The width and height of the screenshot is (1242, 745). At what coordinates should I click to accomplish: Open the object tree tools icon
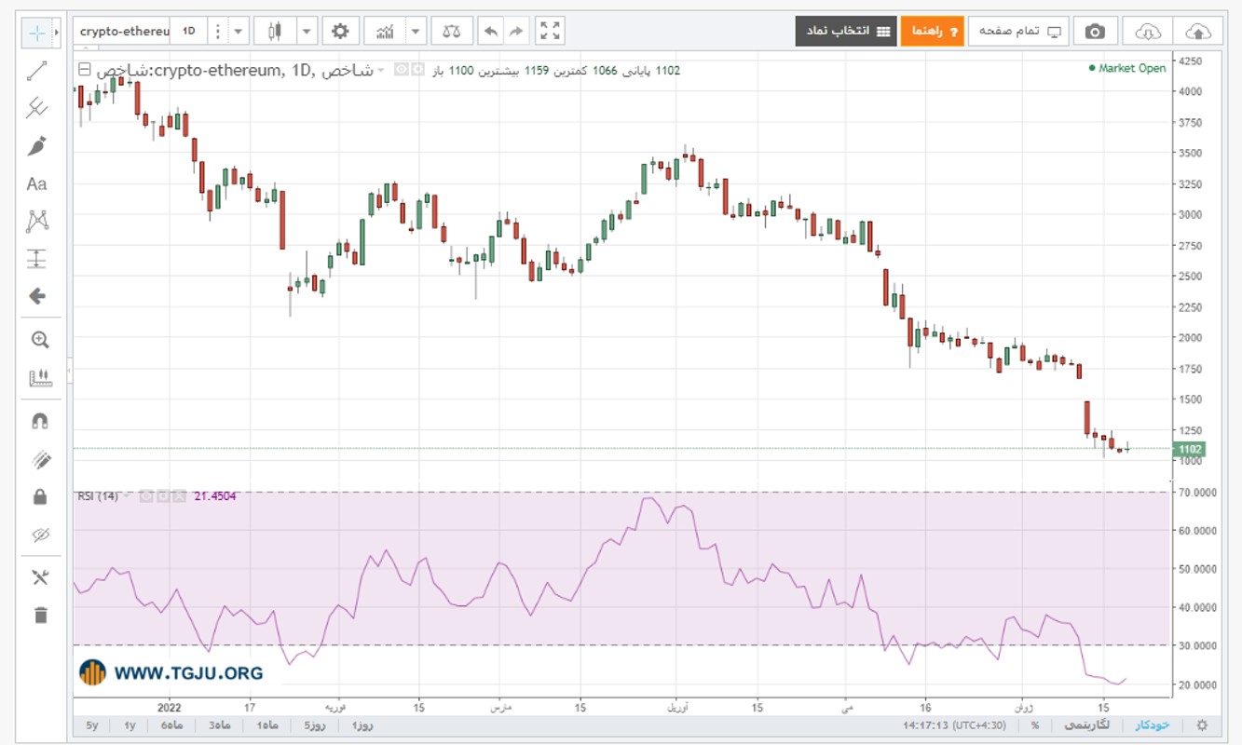pyautogui.click(x=40, y=577)
